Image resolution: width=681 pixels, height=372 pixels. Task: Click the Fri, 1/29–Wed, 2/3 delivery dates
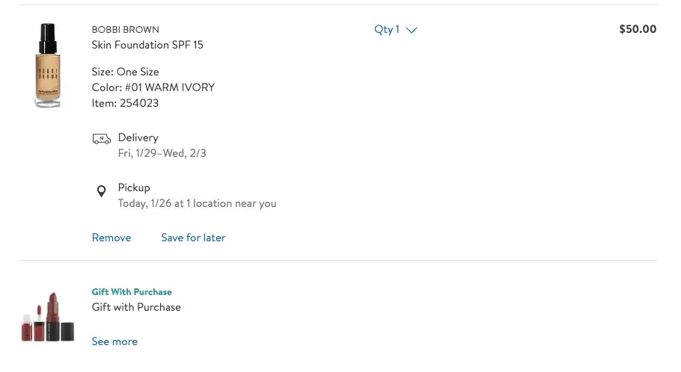click(162, 153)
